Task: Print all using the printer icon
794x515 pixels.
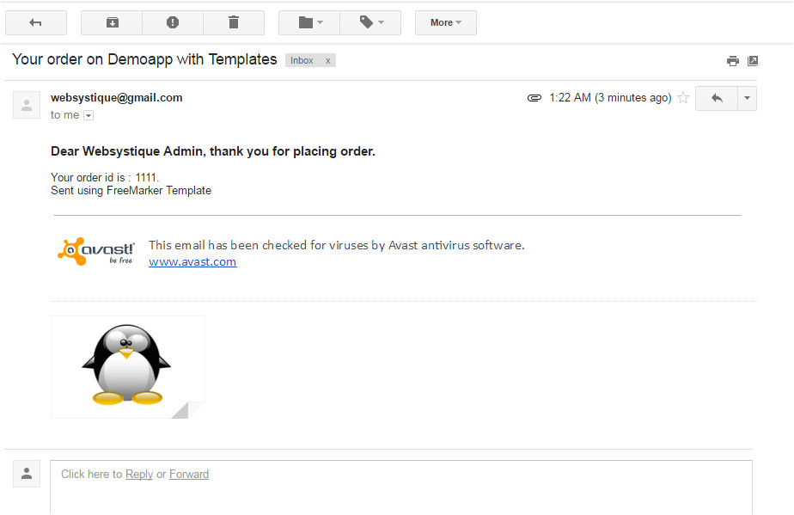Action: [x=732, y=61]
